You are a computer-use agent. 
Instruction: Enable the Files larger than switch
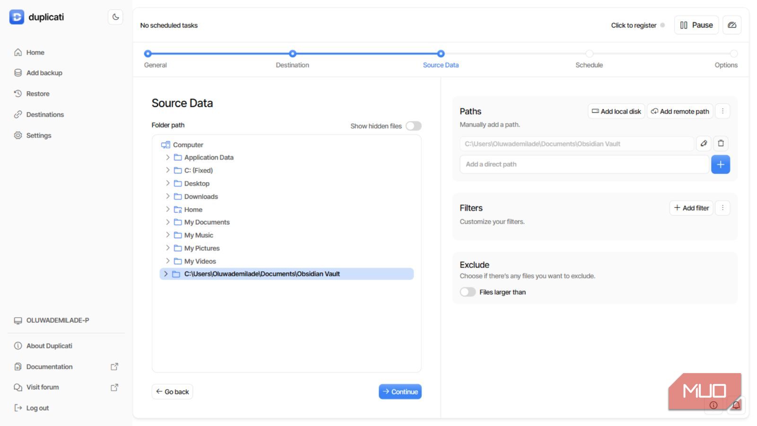click(x=468, y=292)
